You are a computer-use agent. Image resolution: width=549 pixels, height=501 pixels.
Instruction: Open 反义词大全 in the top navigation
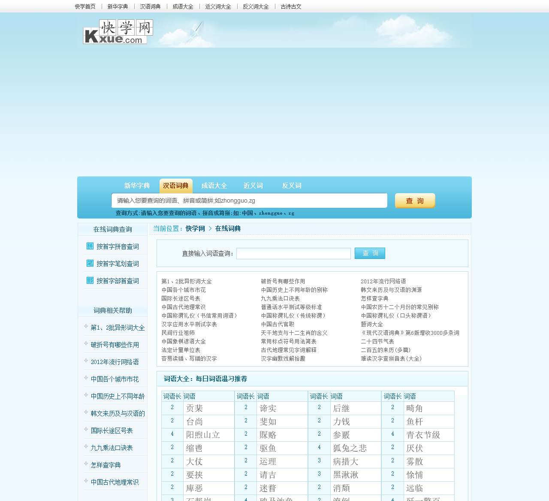tap(256, 6)
